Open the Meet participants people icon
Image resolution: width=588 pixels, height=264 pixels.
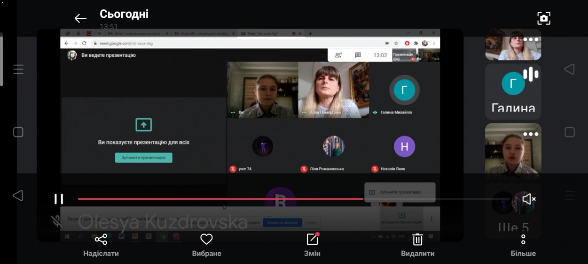(x=338, y=55)
